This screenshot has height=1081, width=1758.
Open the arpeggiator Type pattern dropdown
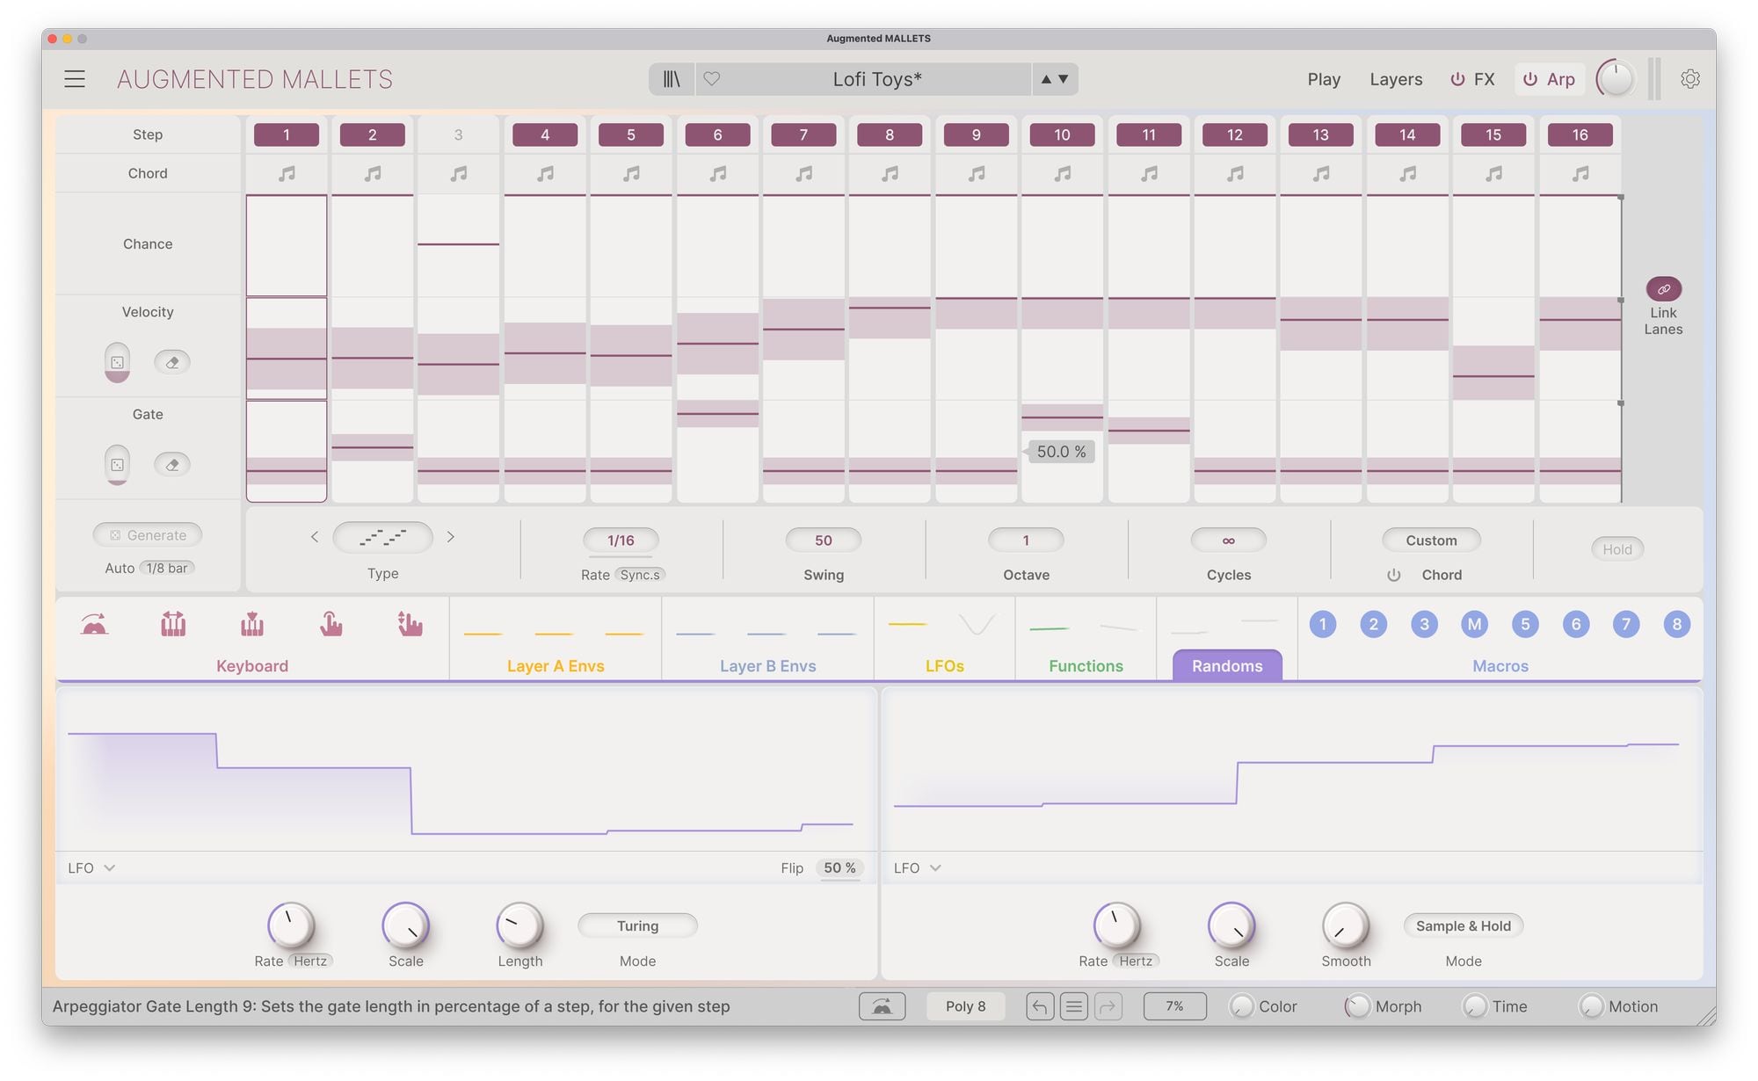click(382, 537)
